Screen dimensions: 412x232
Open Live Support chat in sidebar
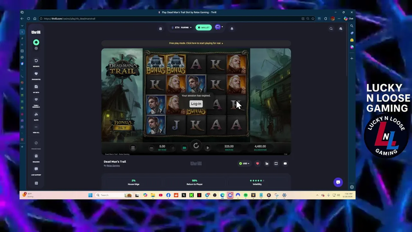tap(36, 170)
